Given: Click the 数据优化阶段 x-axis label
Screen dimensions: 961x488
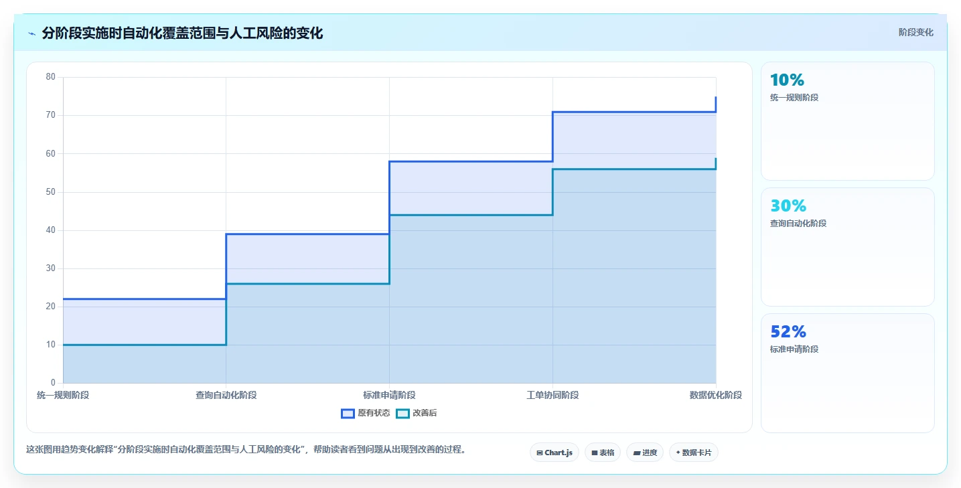Looking at the screenshot, I should click(x=716, y=395).
